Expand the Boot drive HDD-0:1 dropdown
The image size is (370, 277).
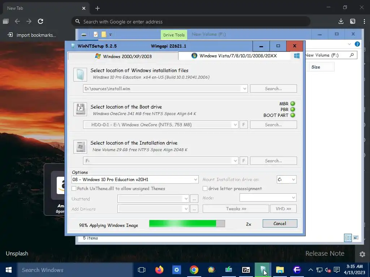tap(235, 124)
